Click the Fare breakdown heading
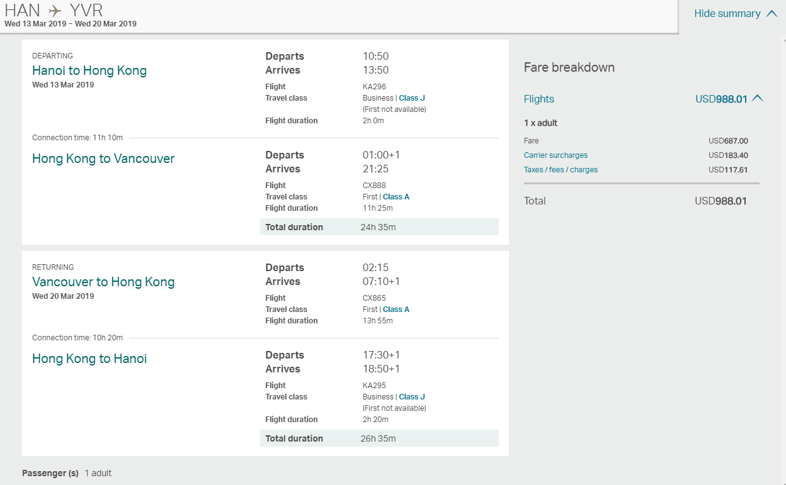The width and height of the screenshot is (786, 485). [569, 67]
